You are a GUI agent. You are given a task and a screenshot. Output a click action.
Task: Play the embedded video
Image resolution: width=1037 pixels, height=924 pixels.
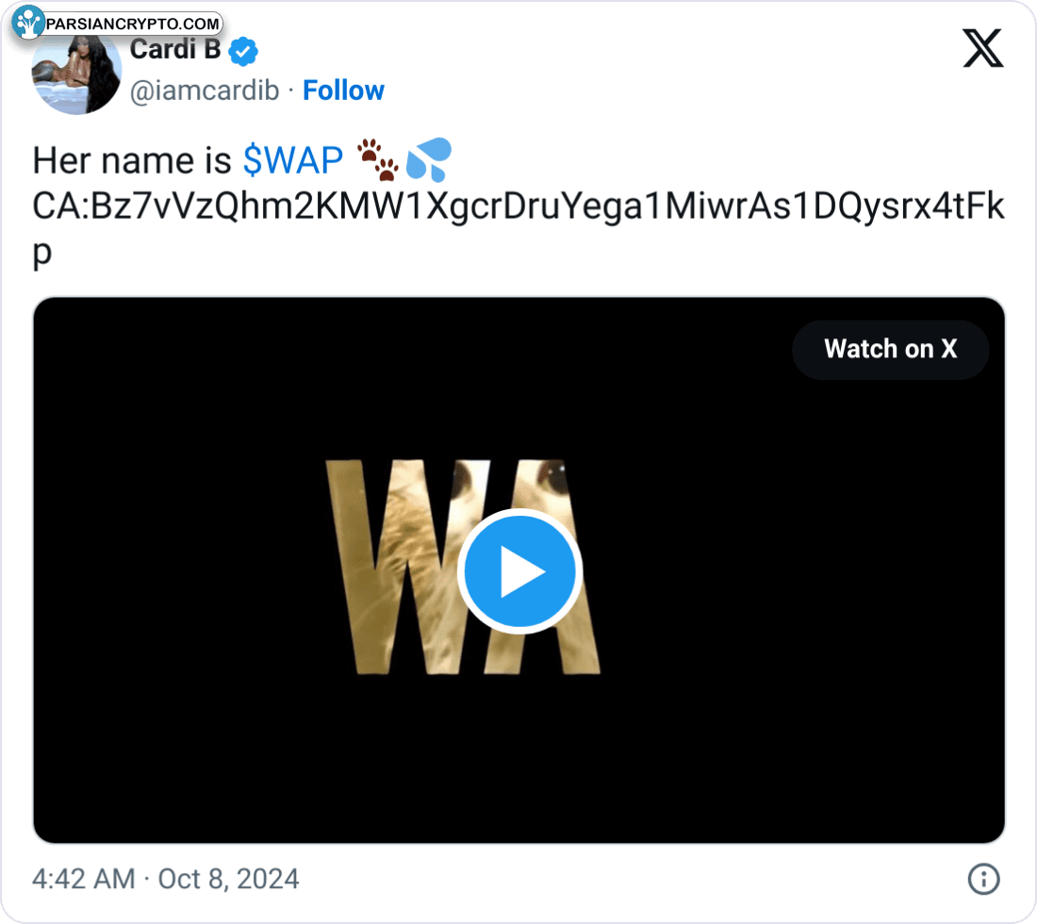coord(519,571)
